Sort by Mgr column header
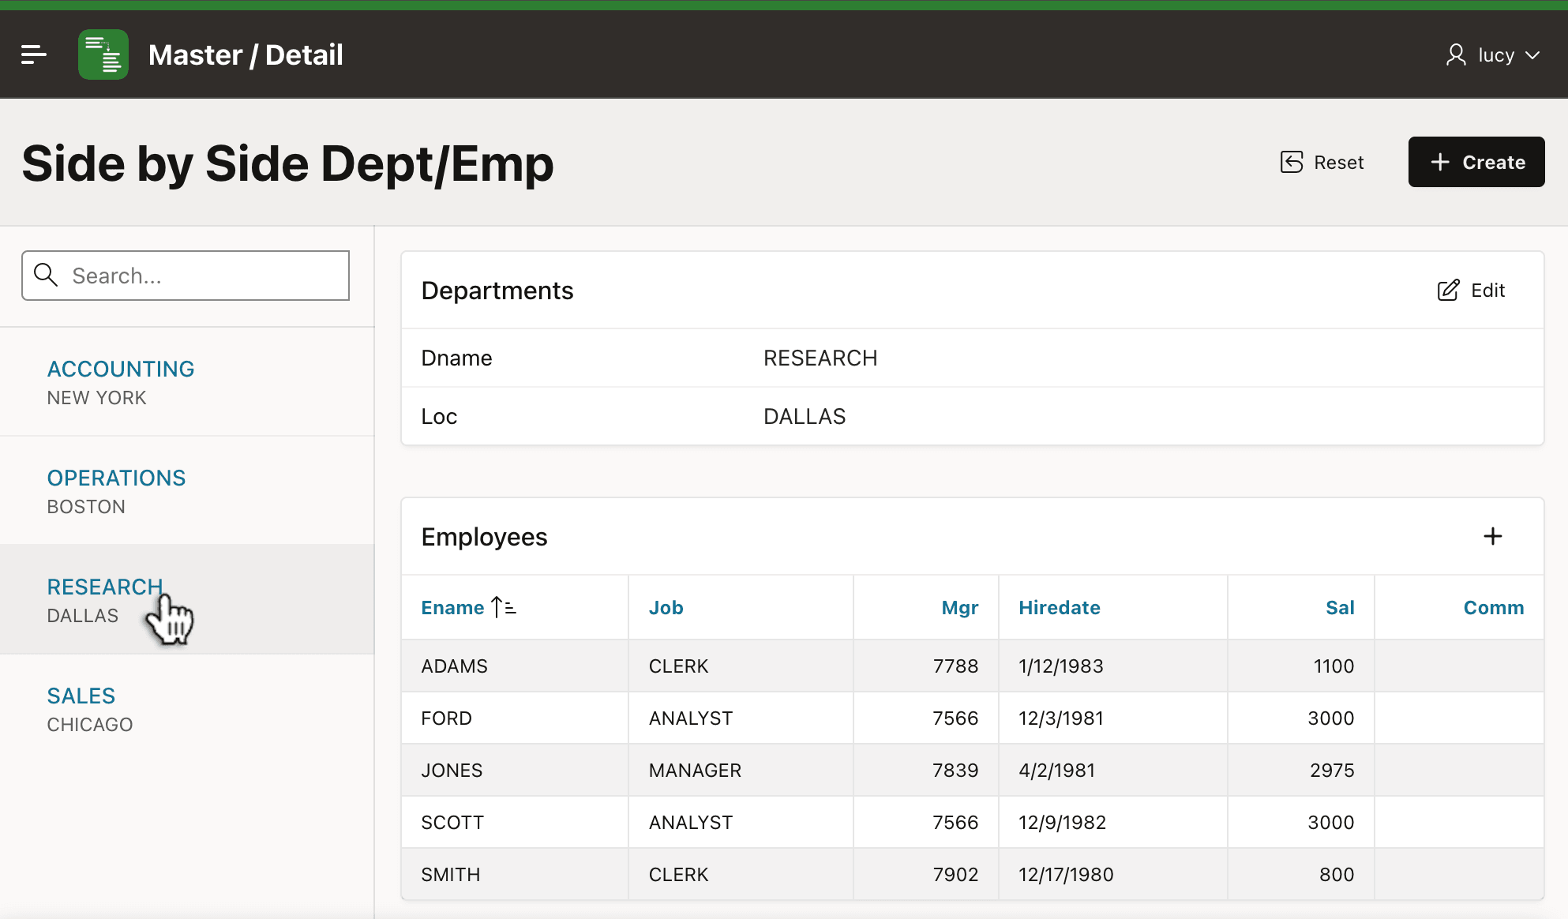 click(959, 607)
